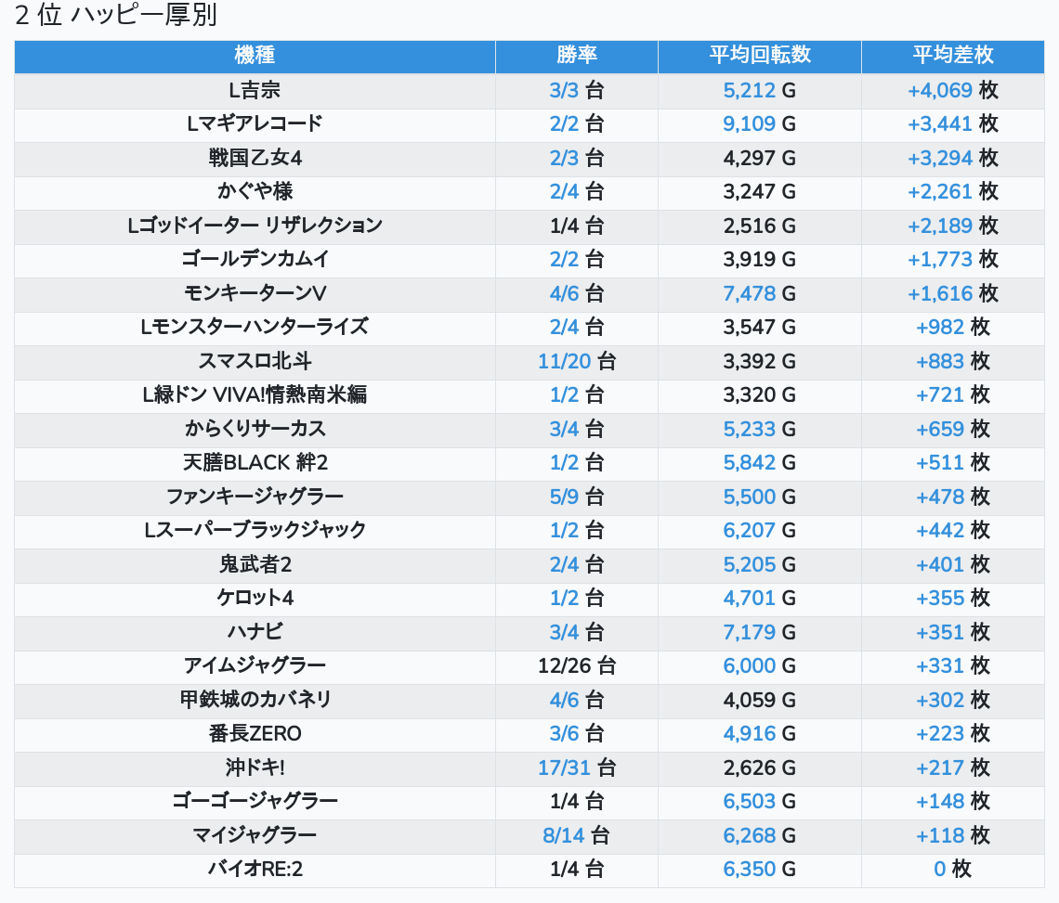
Task: Select the 沖ドキ! machine name
Action: pos(255,768)
